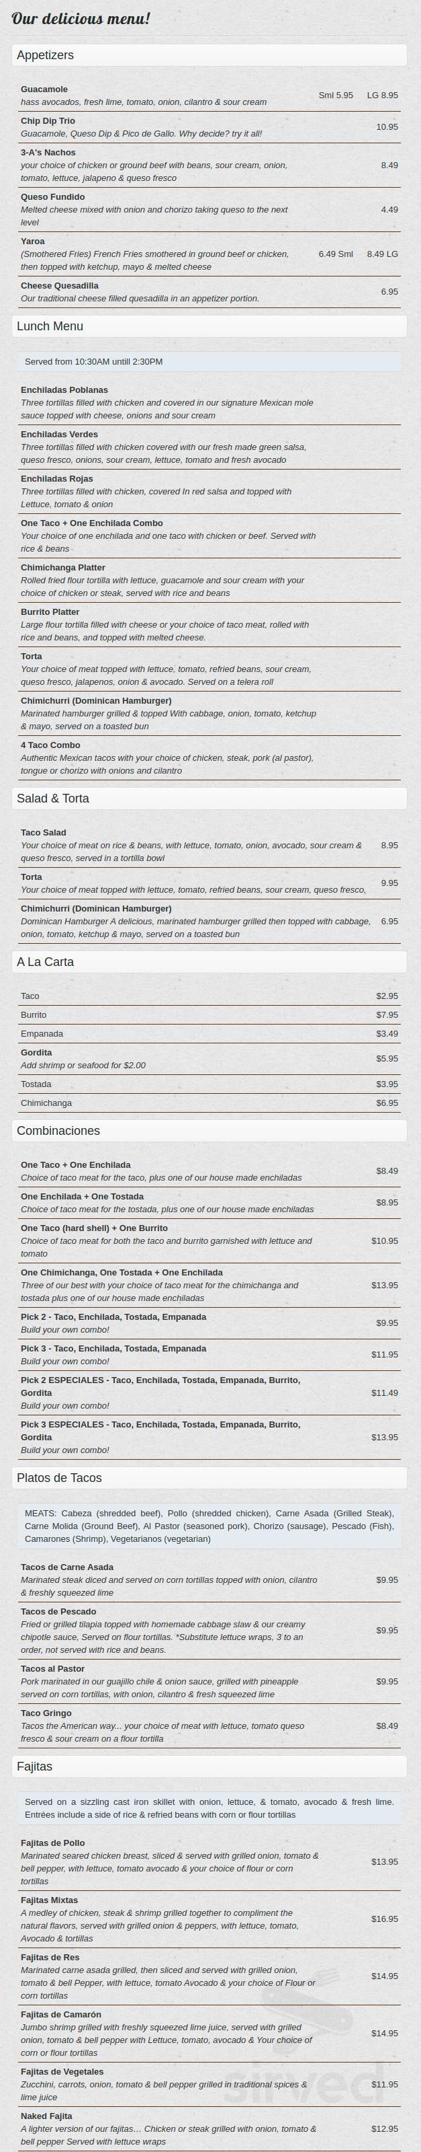Click Queso Fundido in Appetizers

(x=52, y=197)
